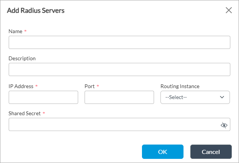Viewport: 239px width, 163px height.
Task: Focus the Name text field
Action: (x=119, y=43)
